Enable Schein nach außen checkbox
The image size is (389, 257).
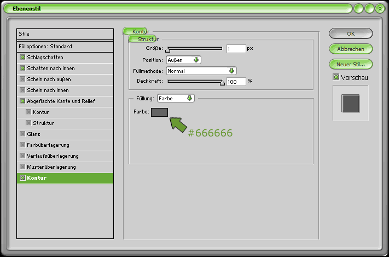[22, 79]
